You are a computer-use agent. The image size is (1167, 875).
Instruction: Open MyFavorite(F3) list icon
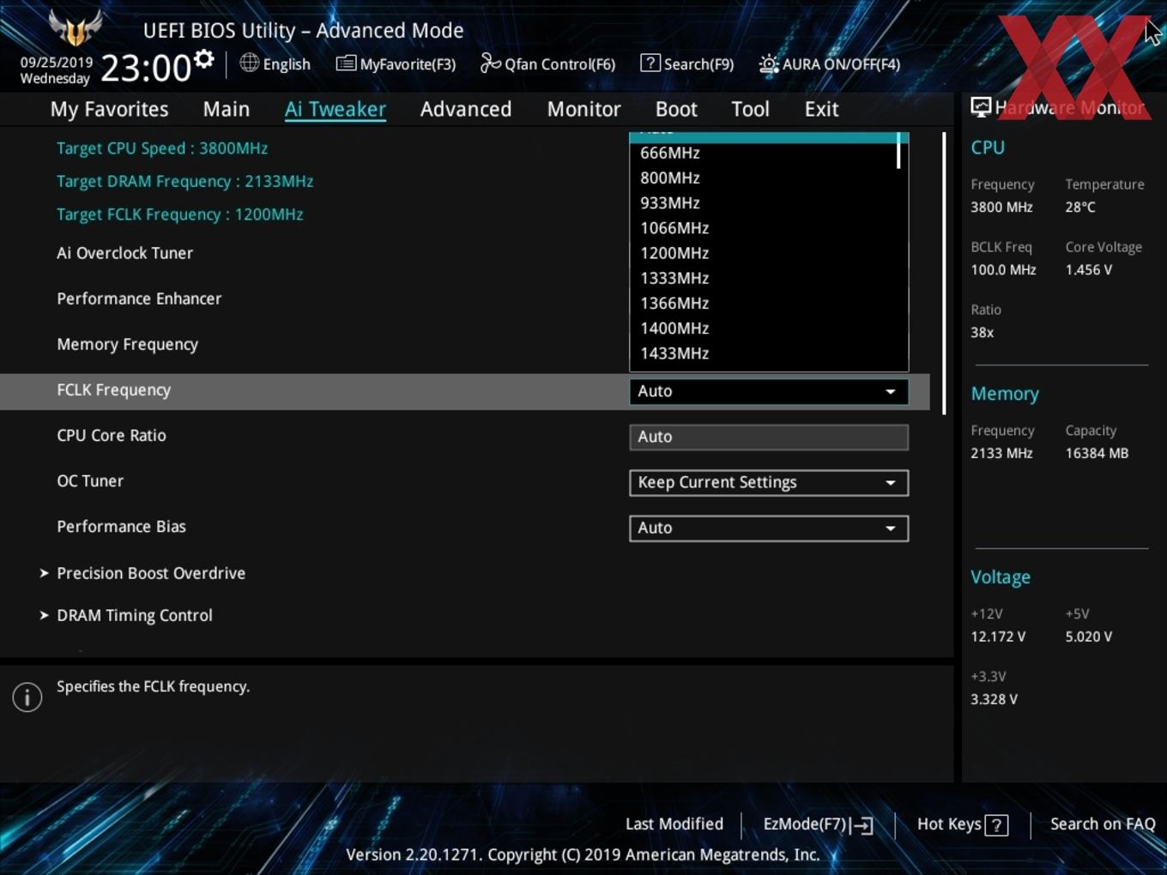coord(346,63)
